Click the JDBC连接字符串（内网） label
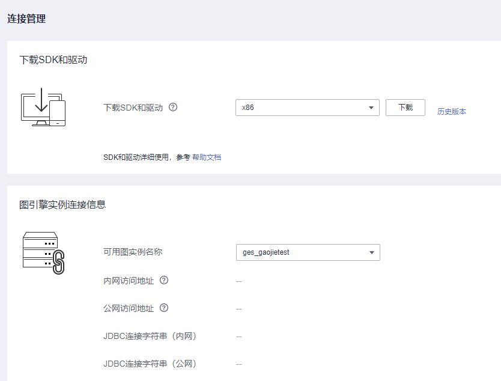 click(150, 336)
